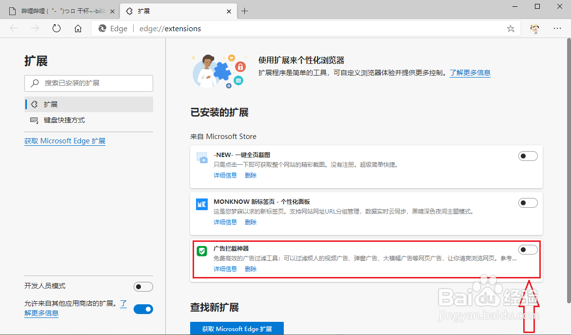Enable the 广告拦截神器 extension toggle
The width and height of the screenshot is (571, 335).
point(528,249)
